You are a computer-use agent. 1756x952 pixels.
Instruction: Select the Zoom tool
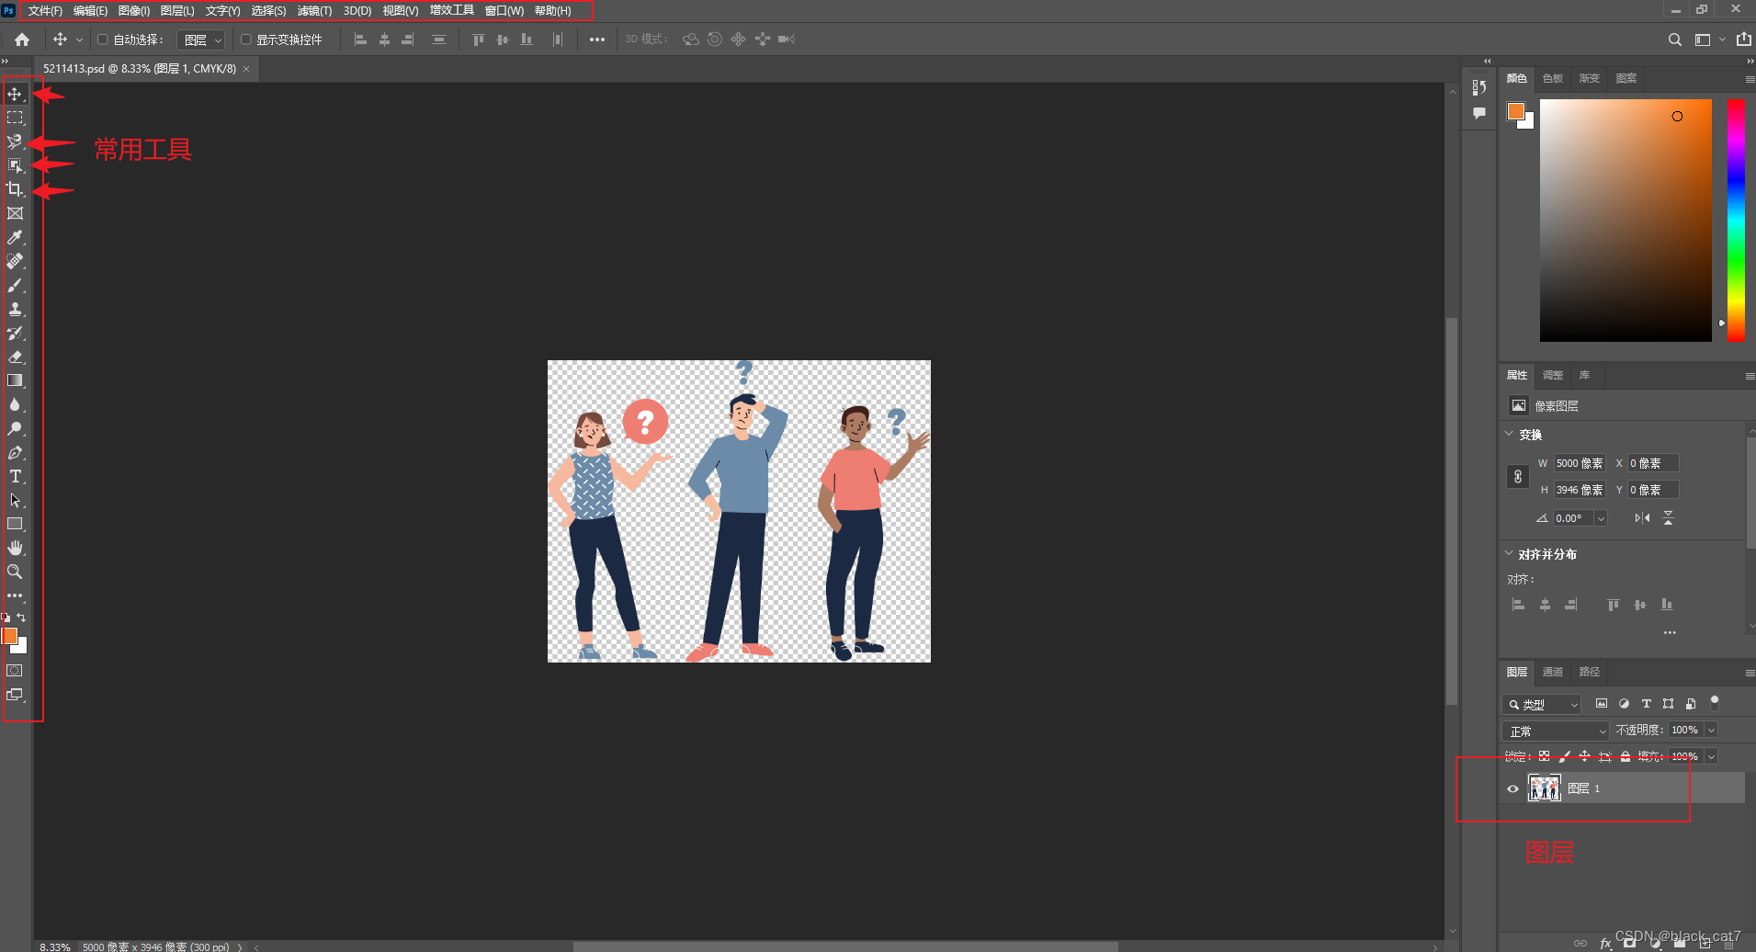point(15,572)
